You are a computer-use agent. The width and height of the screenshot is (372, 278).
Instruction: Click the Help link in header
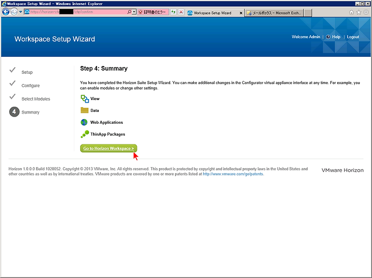336,37
